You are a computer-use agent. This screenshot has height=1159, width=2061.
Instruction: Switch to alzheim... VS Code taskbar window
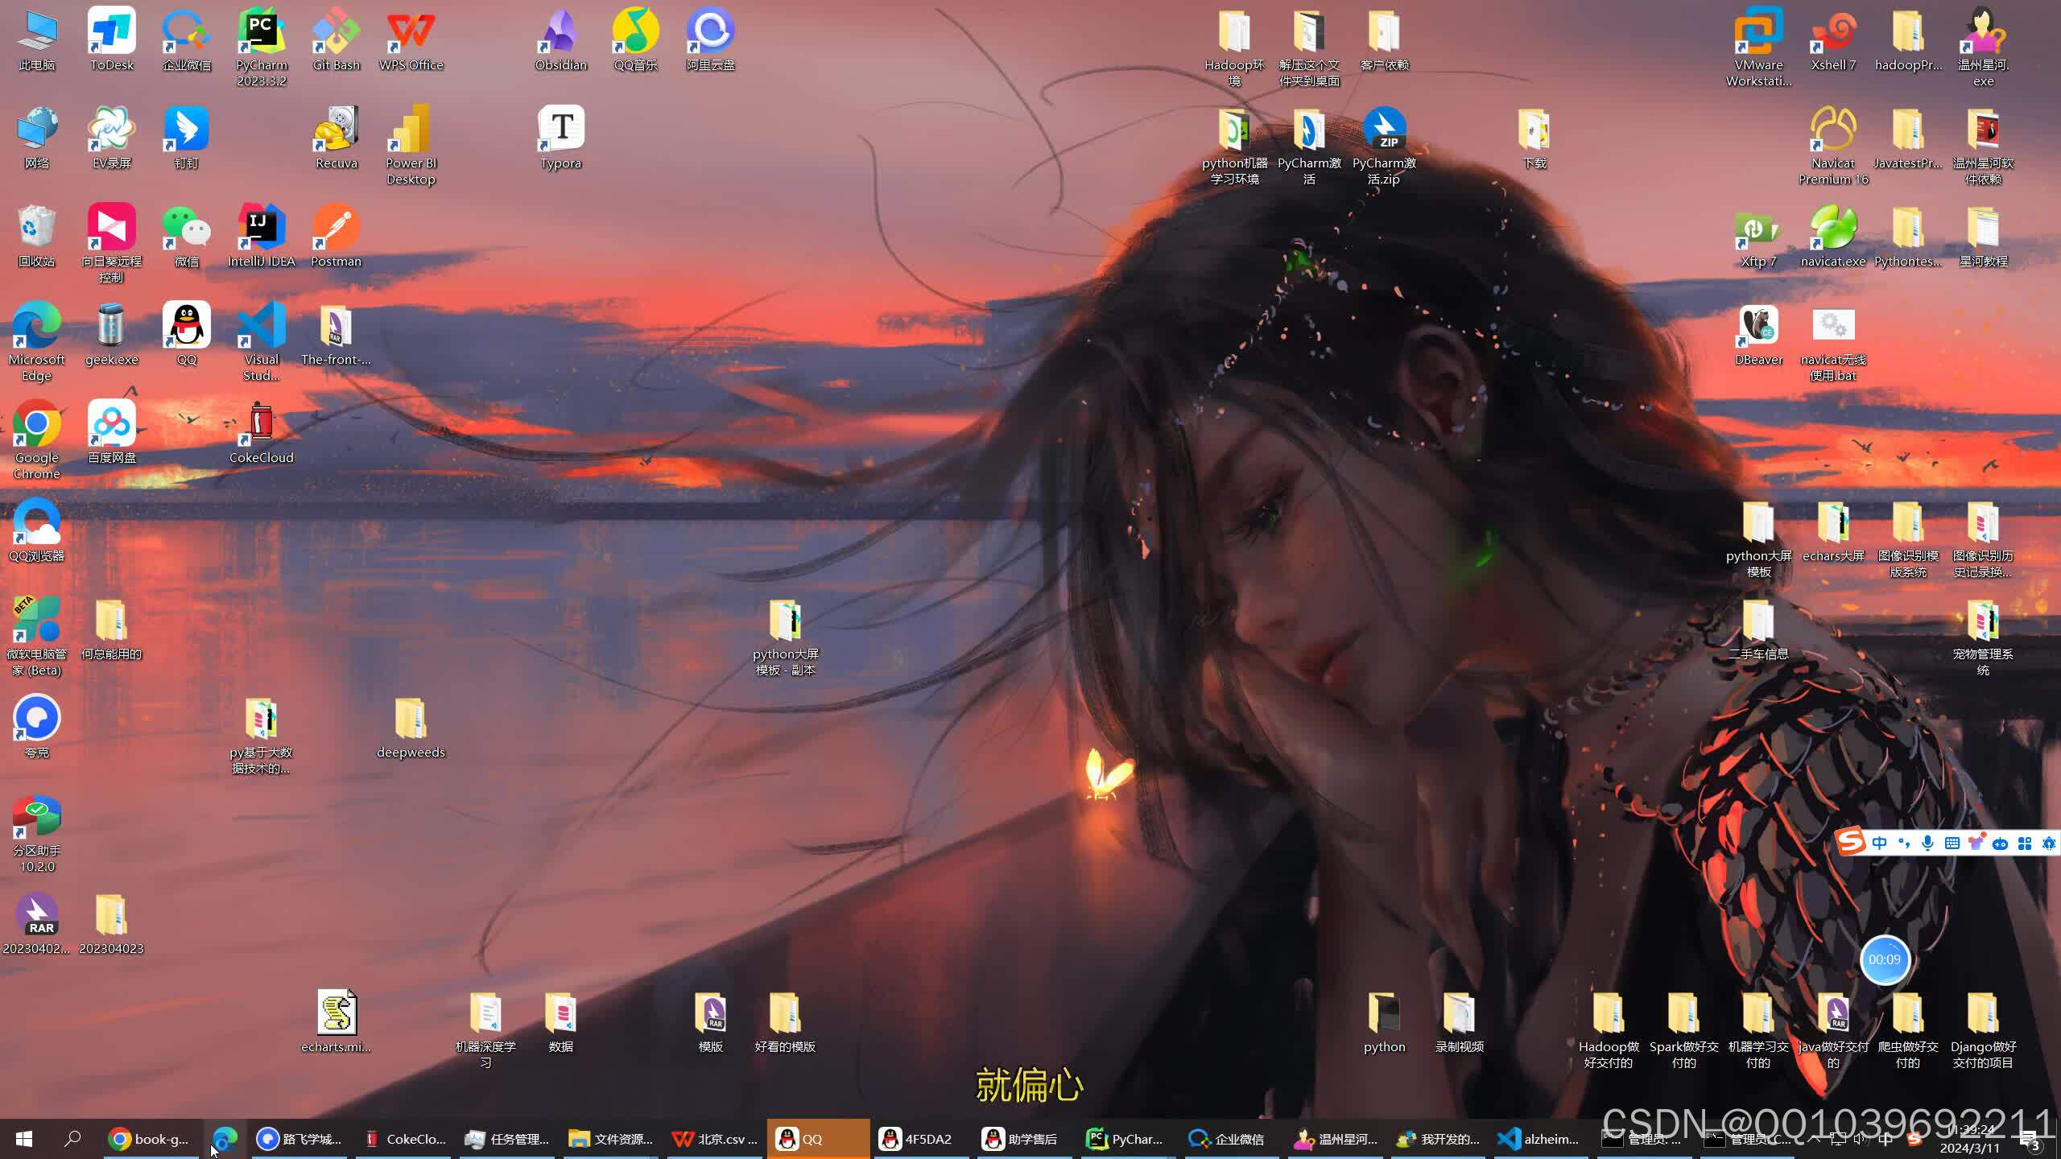click(x=1539, y=1139)
